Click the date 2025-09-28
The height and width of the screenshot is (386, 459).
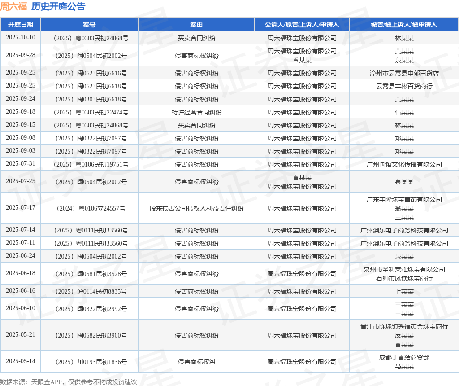pos(21,55)
